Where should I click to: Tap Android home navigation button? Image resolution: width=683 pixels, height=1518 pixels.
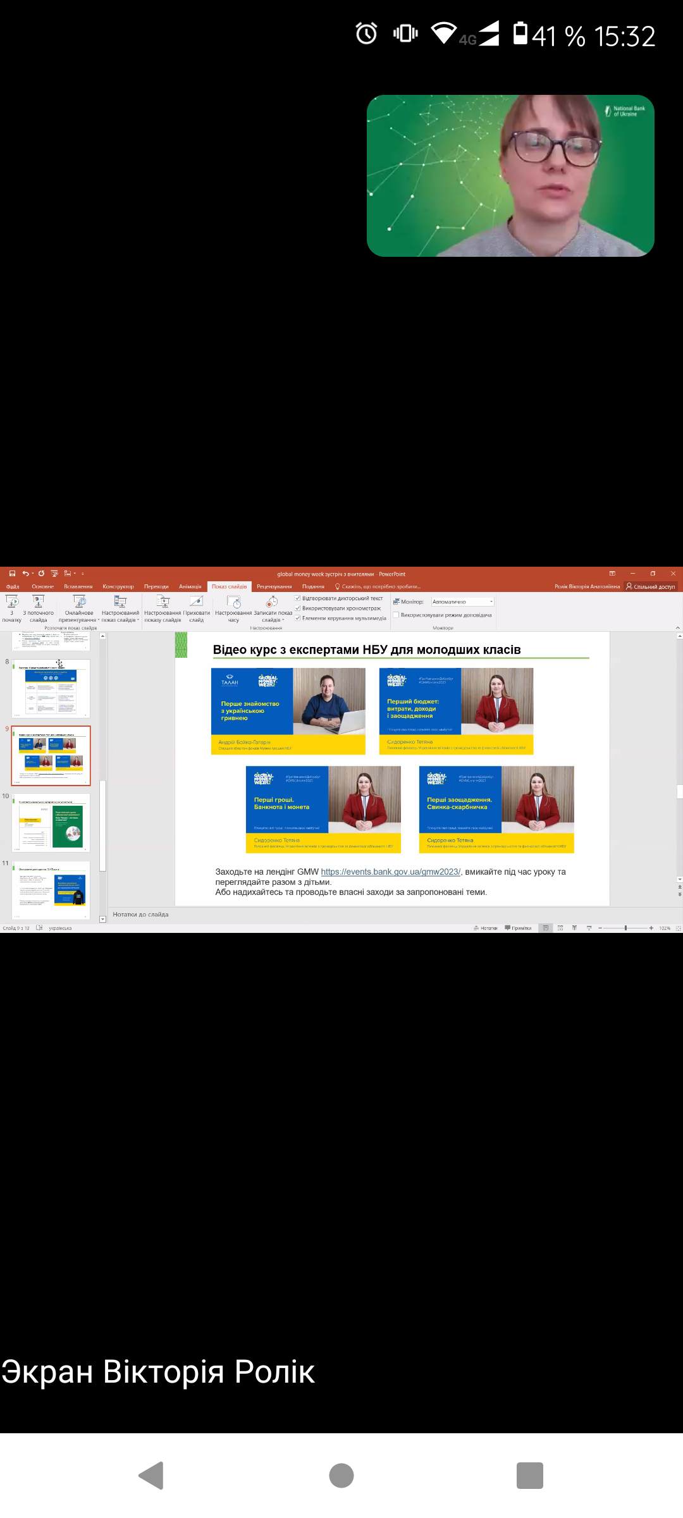pos(341,1476)
